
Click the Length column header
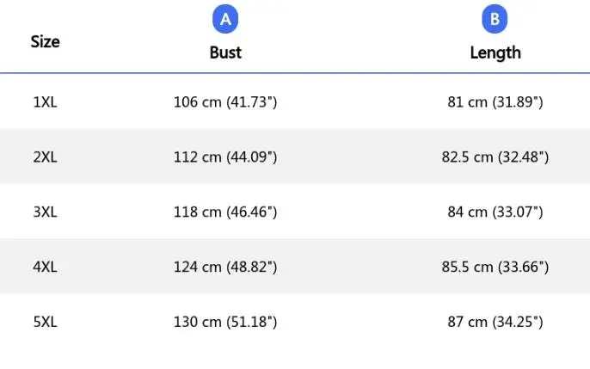tap(495, 52)
